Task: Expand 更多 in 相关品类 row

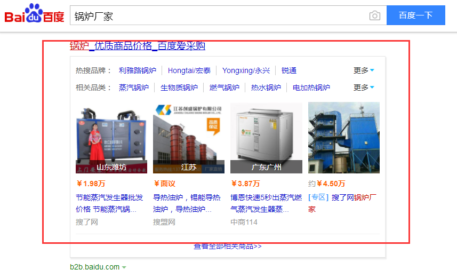Action: (364, 88)
